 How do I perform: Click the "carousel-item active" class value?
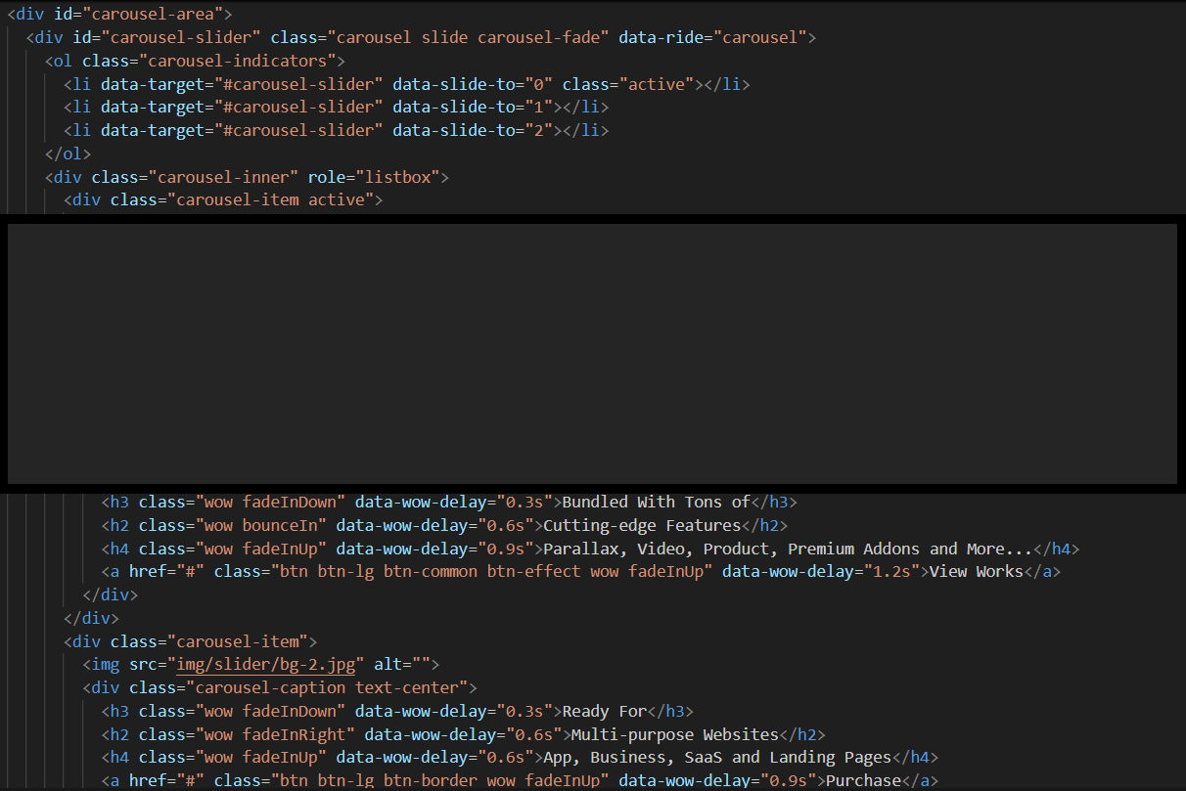tap(274, 200)
